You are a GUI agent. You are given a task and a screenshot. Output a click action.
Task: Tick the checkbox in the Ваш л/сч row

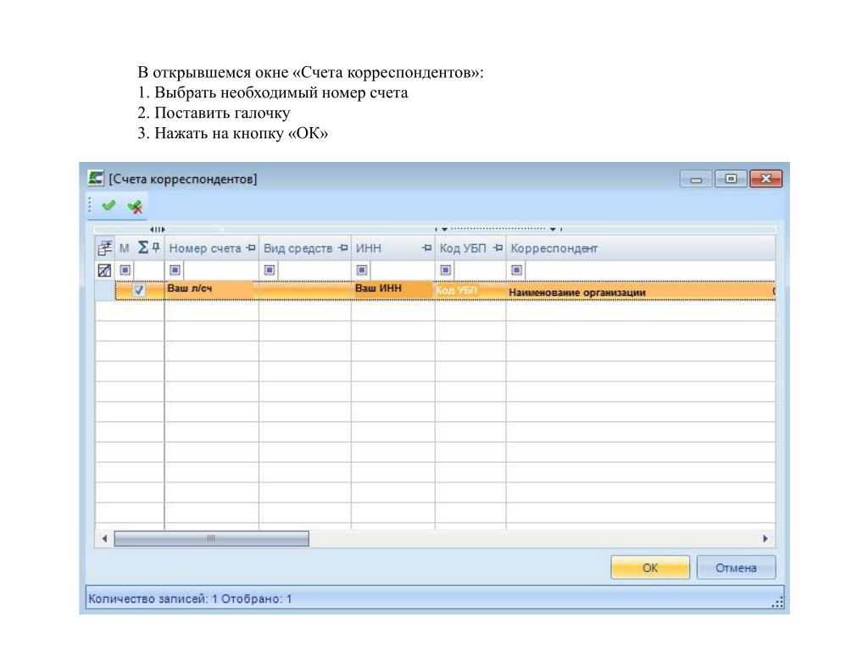click(139, 290)
